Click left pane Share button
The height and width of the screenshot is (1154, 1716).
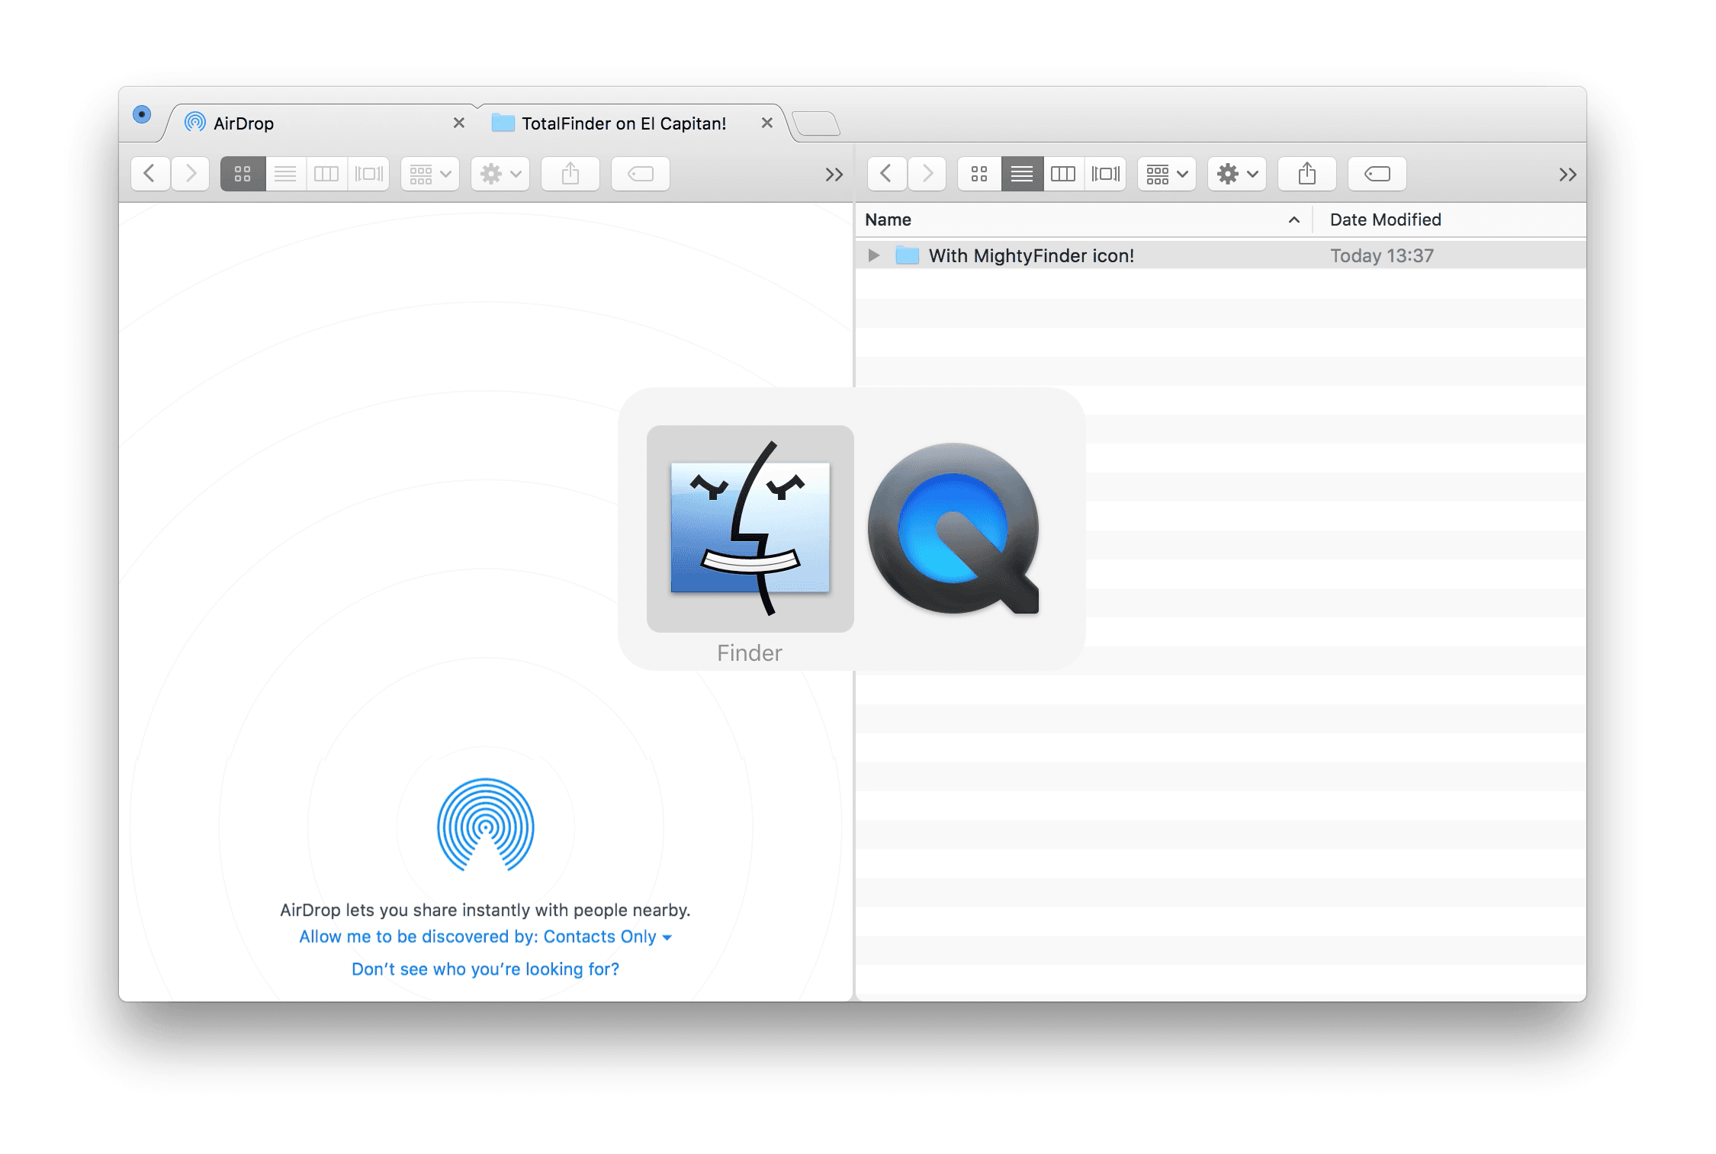570,174
